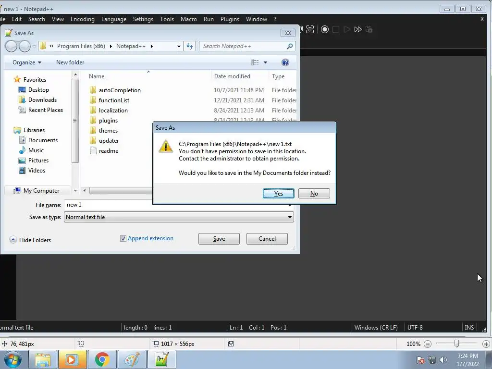Click the Save Recorded Macro toolbar icon
Viewport: 492px width, 369px height.
[369, 29]
